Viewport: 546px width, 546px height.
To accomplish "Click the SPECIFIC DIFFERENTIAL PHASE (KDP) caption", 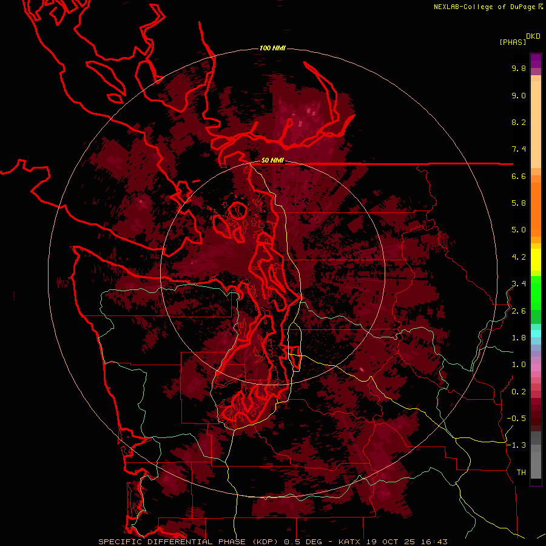I will point(189,542).
